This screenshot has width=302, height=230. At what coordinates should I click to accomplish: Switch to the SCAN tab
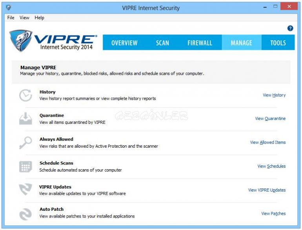pyautogui.click(x=162, y=43)
